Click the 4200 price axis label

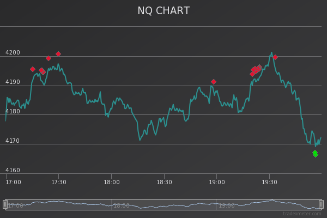13,53
